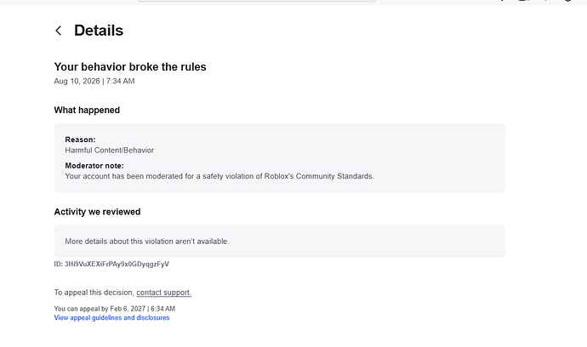Click the Details page title
Viewport: 587px width, 347px height.
99,31
